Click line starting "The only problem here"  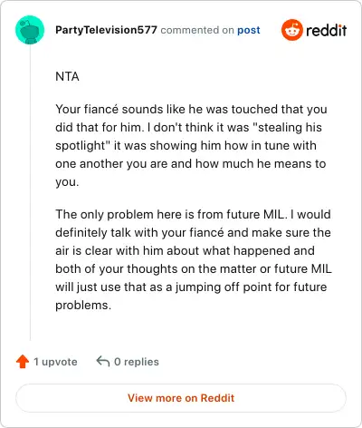pos(193,214)
